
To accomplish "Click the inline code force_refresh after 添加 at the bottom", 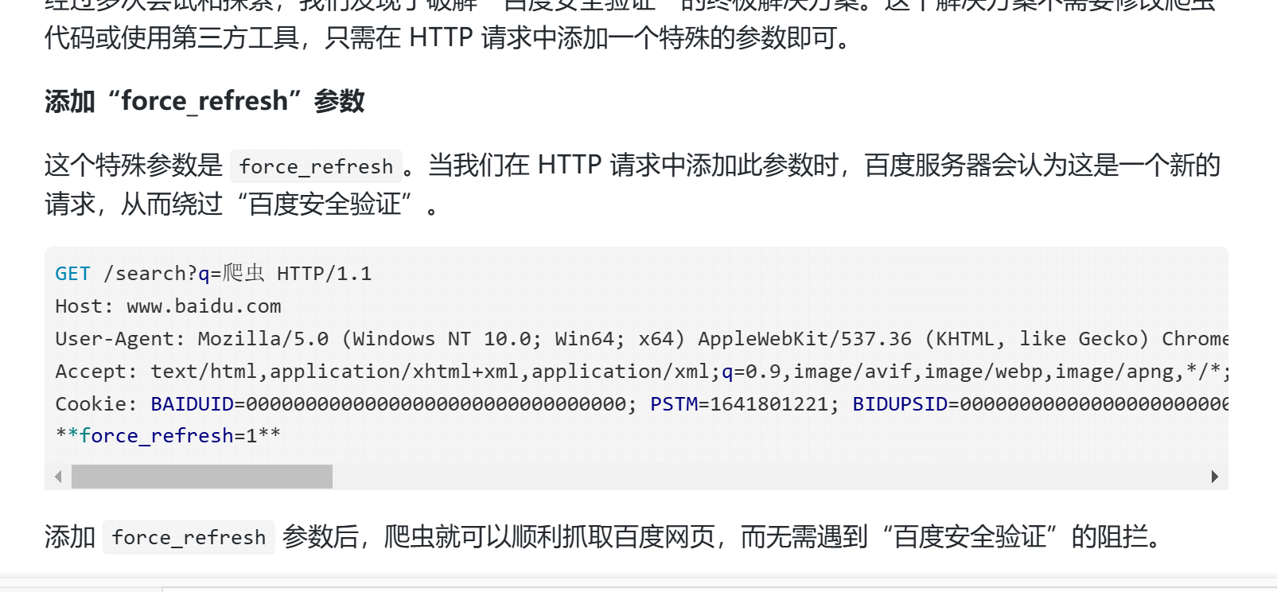I will coord(189,537).
